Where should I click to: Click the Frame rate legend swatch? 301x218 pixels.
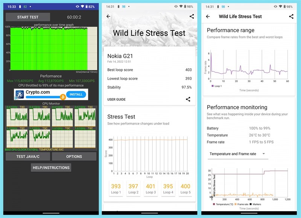click(236, 204)
